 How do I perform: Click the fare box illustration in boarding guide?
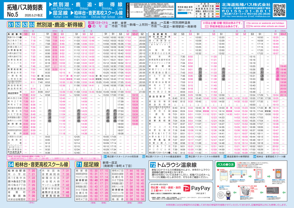[245, 191]
